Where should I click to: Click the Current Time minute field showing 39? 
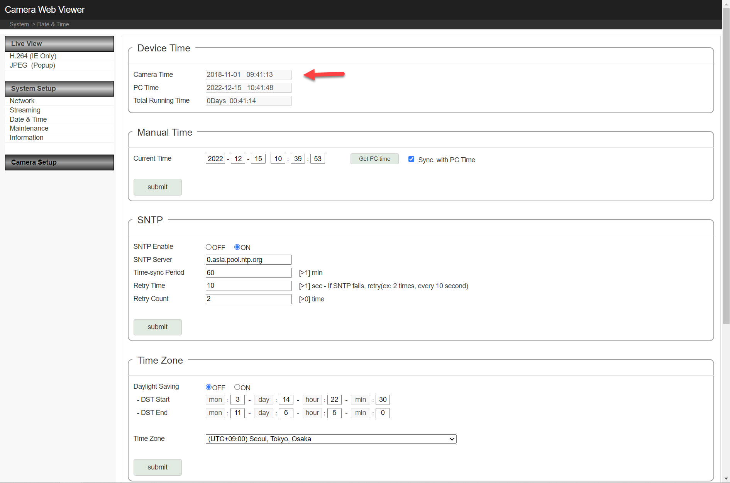[x=298, y=159]
